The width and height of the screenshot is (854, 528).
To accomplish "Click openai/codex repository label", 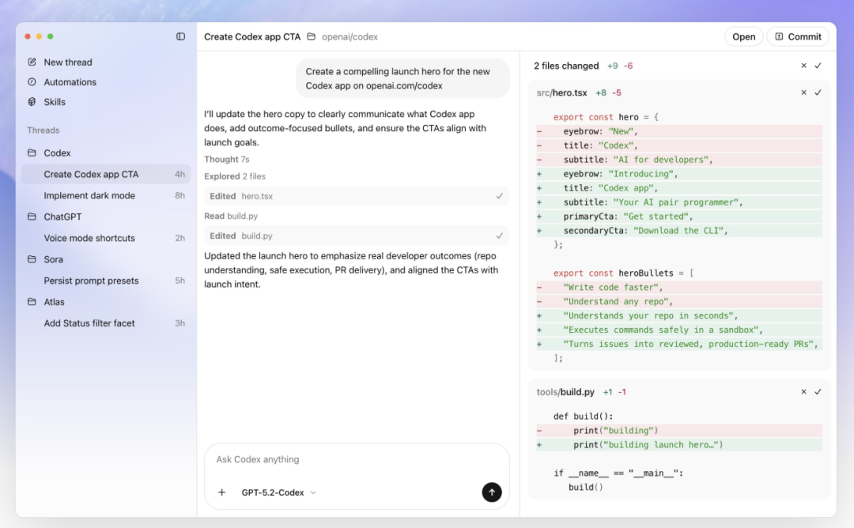I will [x=350, y=36].
